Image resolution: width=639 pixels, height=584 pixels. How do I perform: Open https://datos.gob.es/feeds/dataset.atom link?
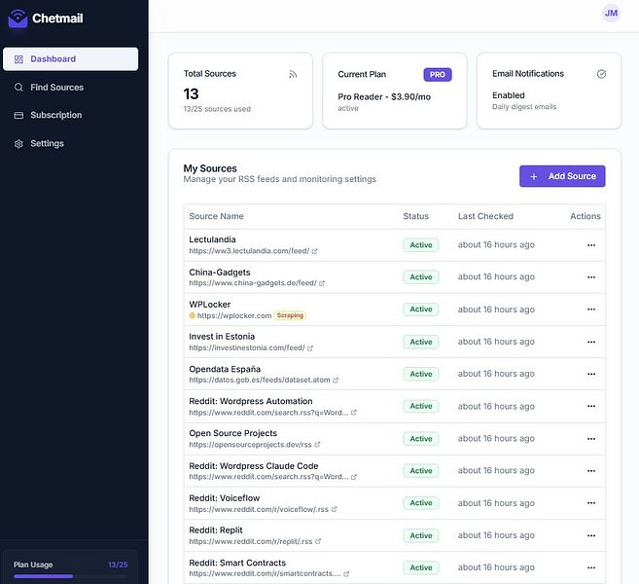(x=260, y=381)
